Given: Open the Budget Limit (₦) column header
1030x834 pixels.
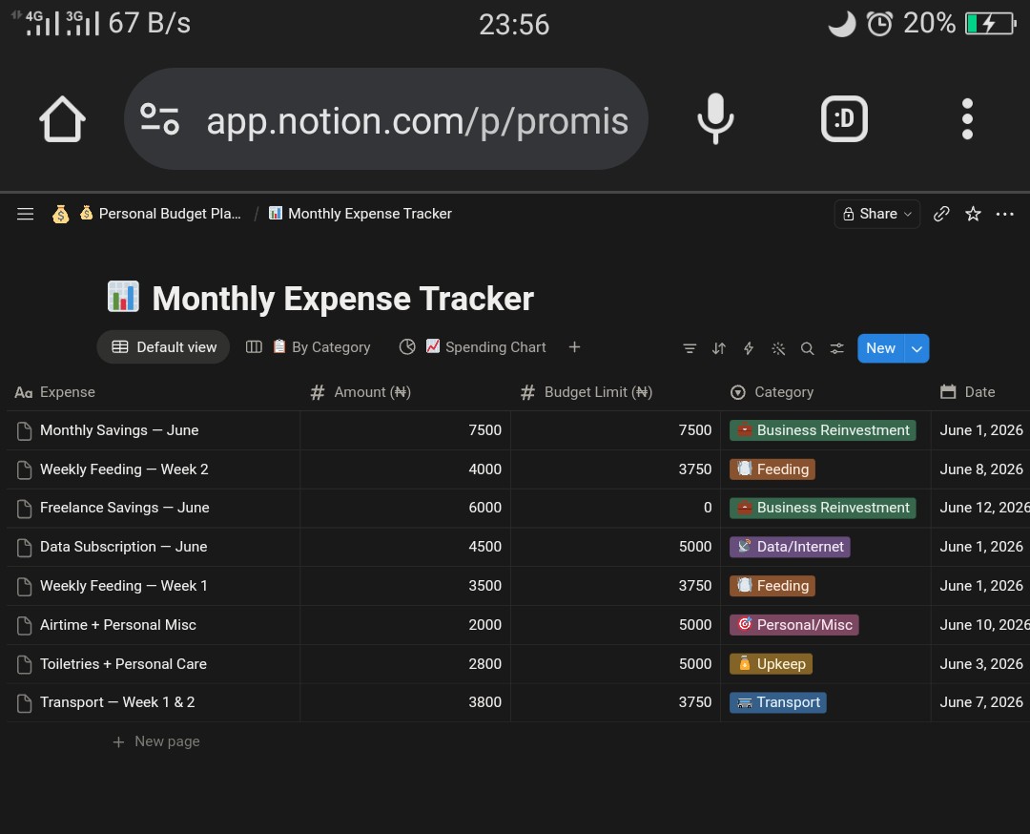Looking at the screenshot, I should 615,392.
